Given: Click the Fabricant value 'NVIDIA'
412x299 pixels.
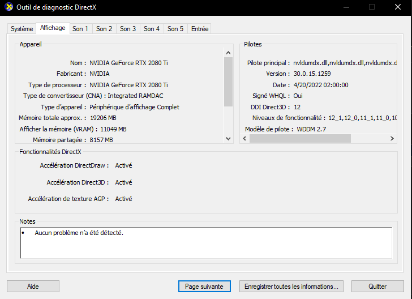Looking at the screenshot, I should [100, 74].
